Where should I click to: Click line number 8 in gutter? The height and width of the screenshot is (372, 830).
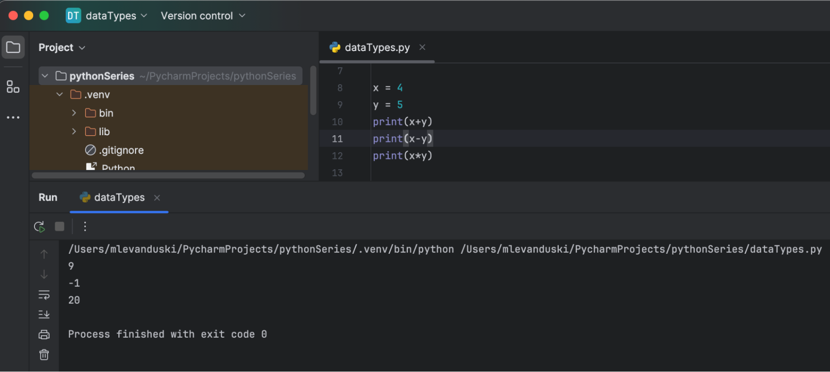click(340, 88)
